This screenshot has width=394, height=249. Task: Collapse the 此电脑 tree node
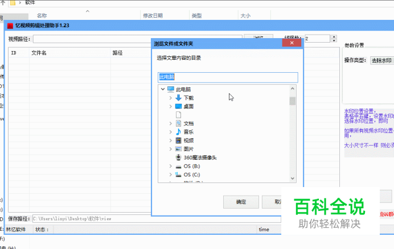pos(163,89)
